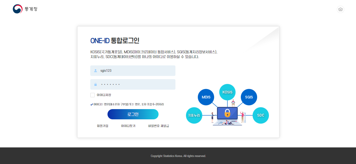Click the KOSIS(국가통계포털) description line
The image size is (356, 164).
(154, 52)
